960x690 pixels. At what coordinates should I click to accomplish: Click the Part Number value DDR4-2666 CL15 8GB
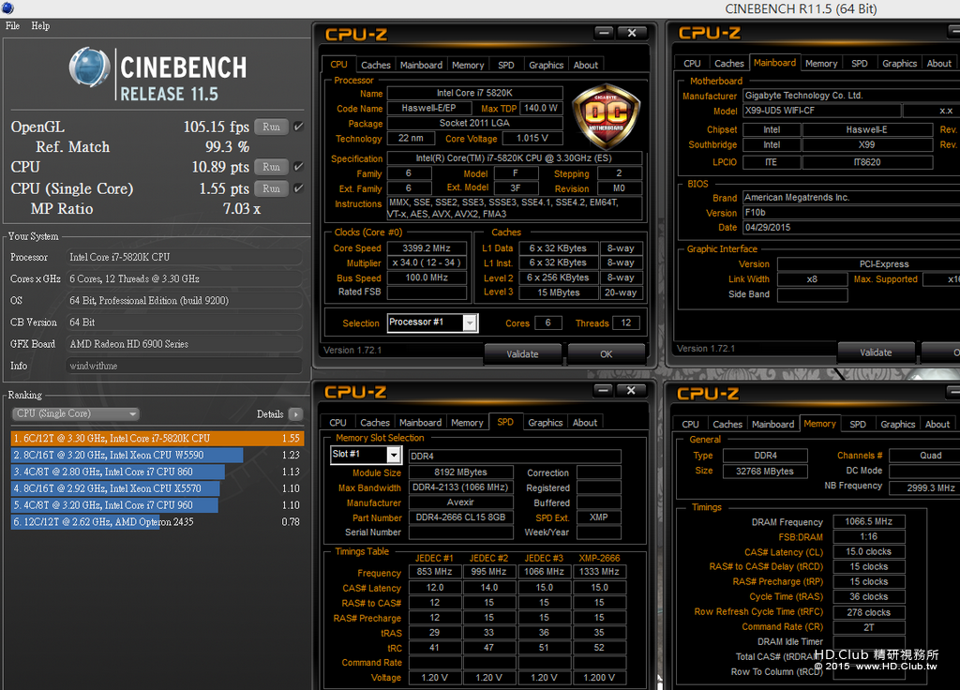(x=461, y=517)
